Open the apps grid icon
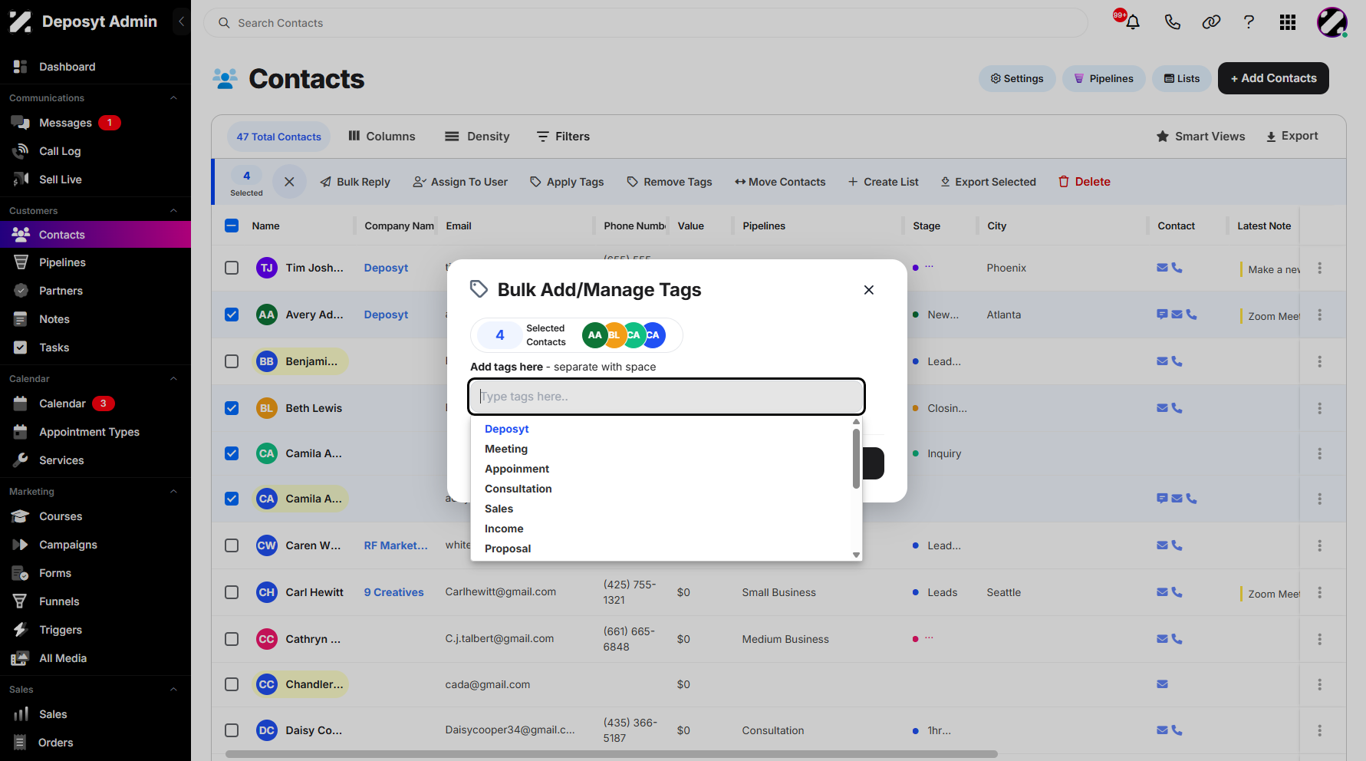 click(x=1288, y=22)
